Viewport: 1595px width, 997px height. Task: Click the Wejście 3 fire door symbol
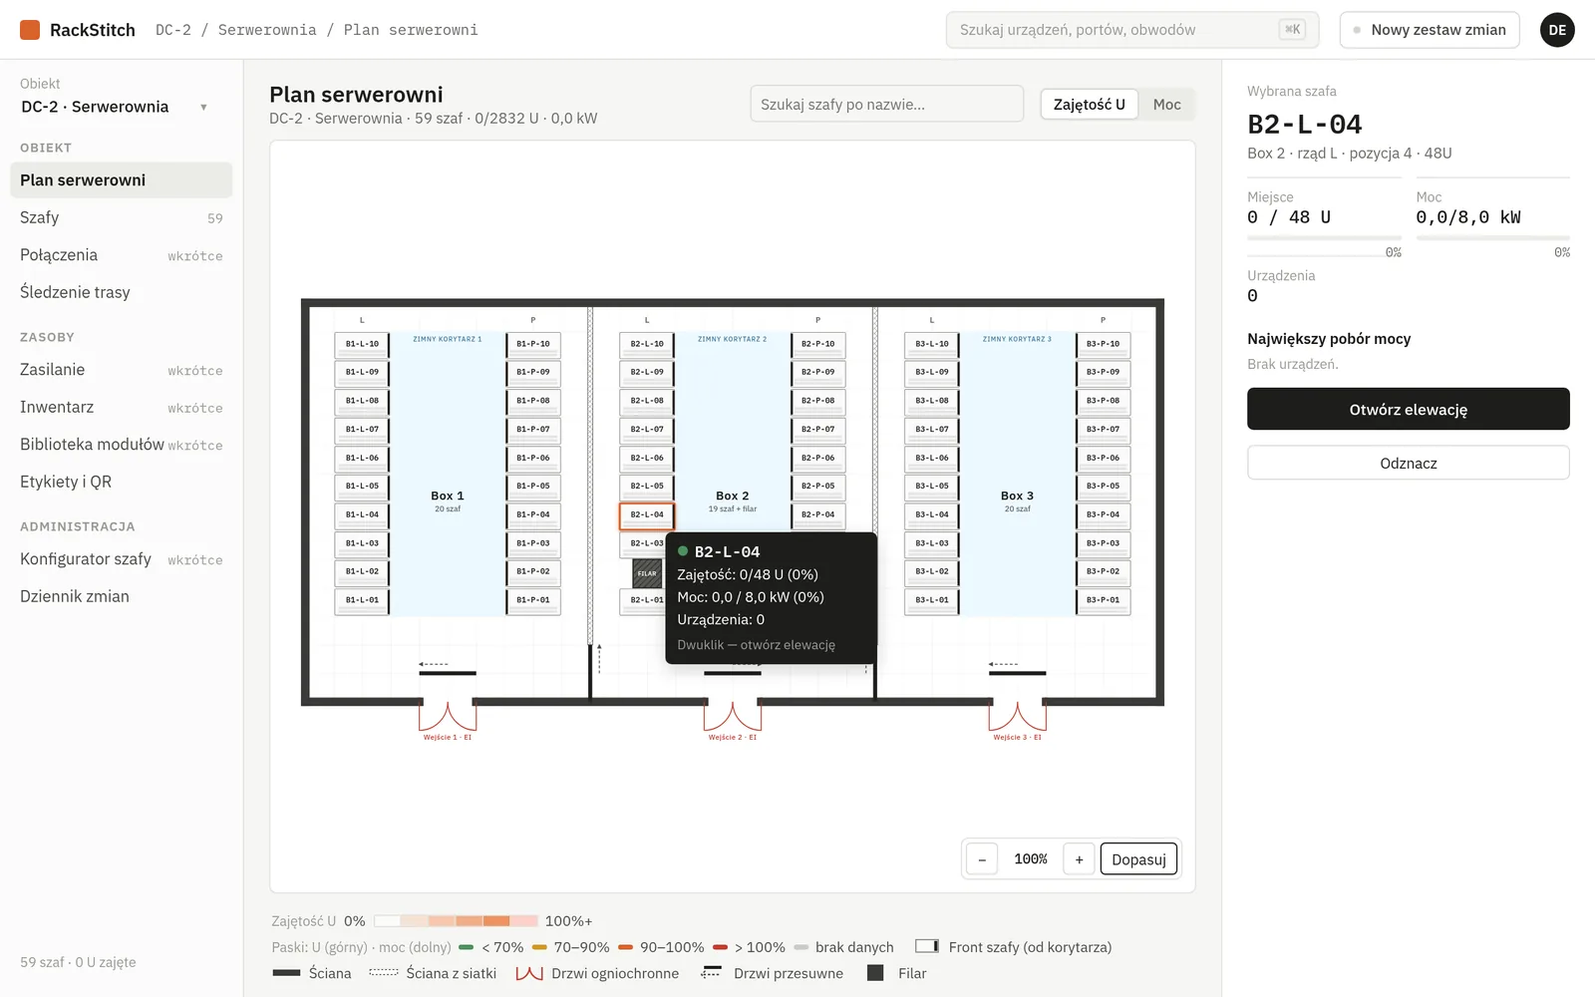pos(1018,716)
